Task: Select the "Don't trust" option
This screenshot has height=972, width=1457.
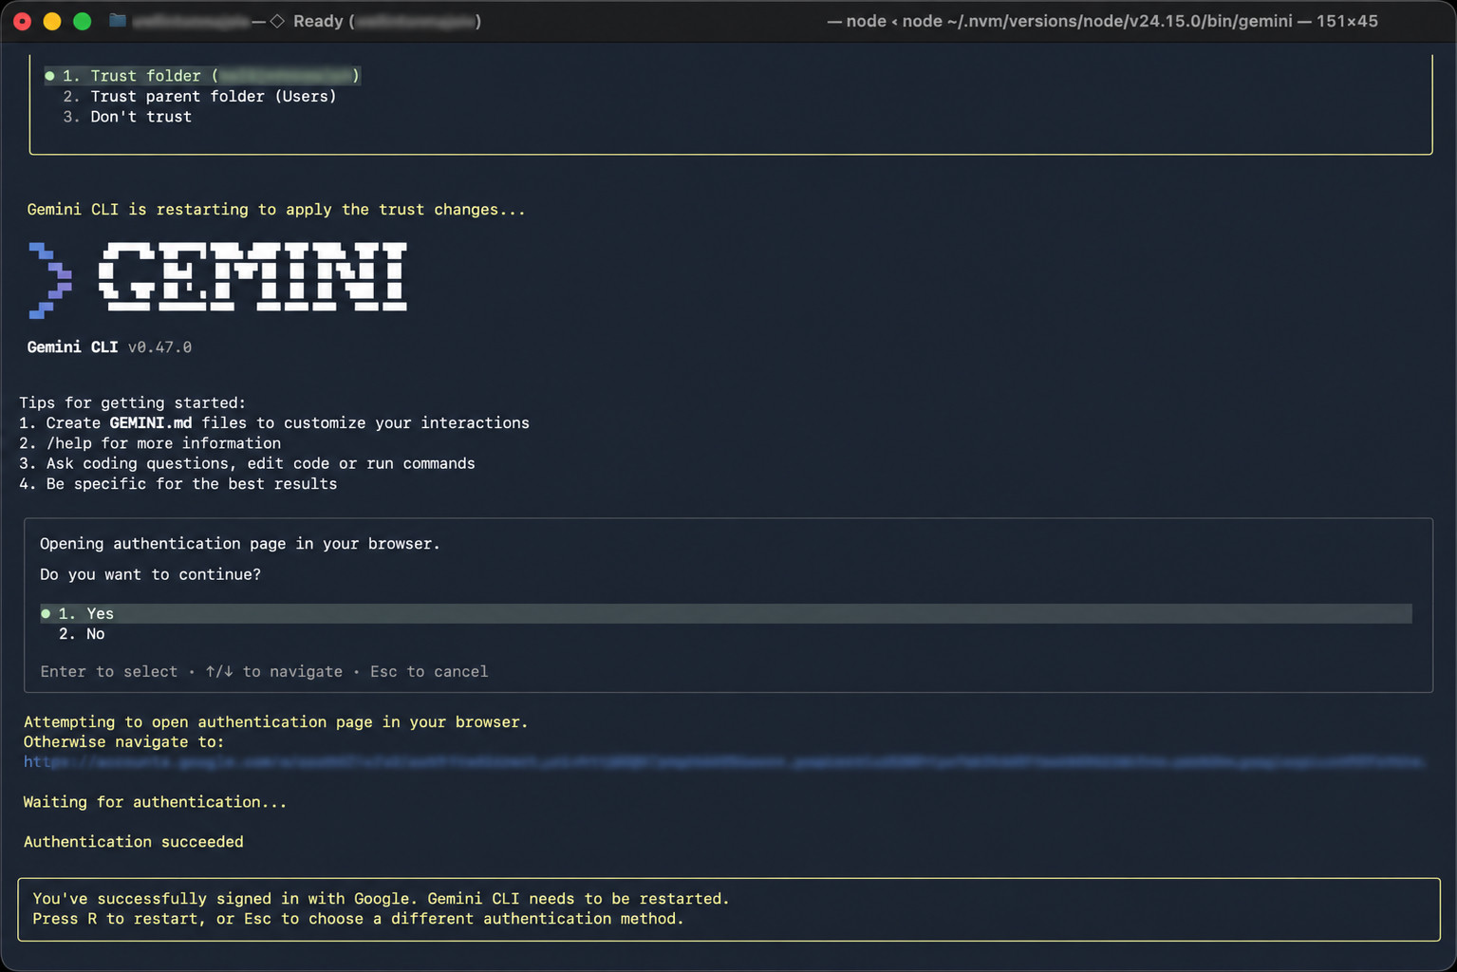Action: tap(127, 117)
